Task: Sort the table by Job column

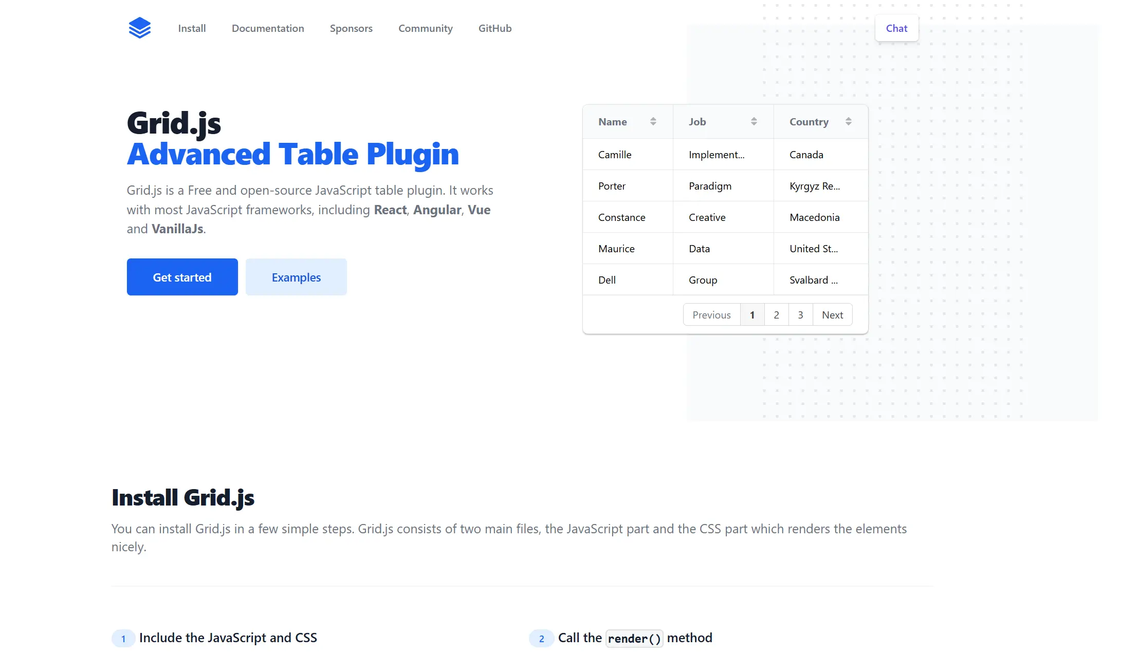Action: 754,121
